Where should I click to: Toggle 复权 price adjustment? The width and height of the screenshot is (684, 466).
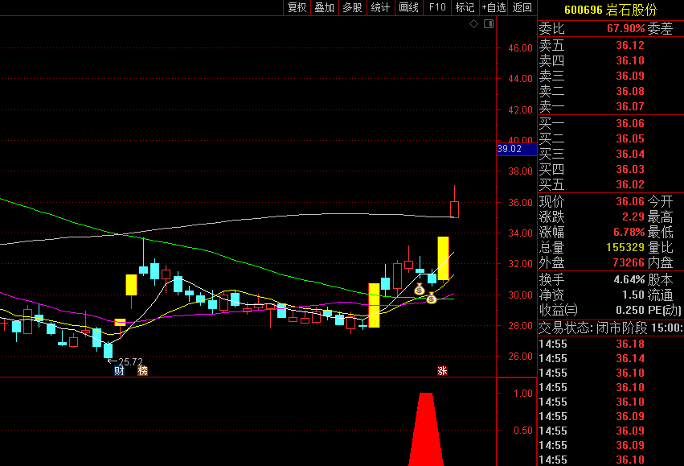click(297, 8)
